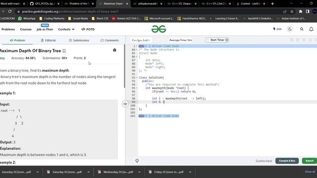317x178 pixels.
Task: Switch to GFG_POTDs GitHub browser tab
Action: 45,3
